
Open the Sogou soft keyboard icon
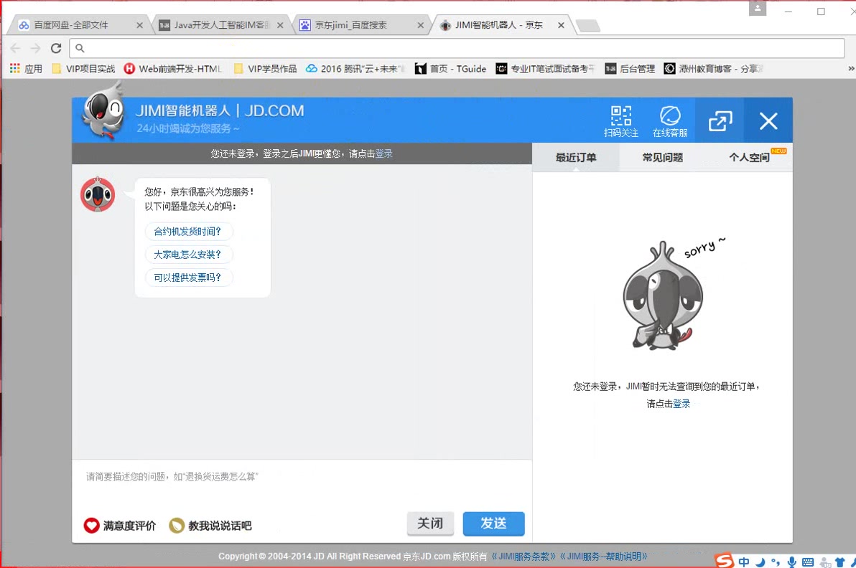pos(808,562)
